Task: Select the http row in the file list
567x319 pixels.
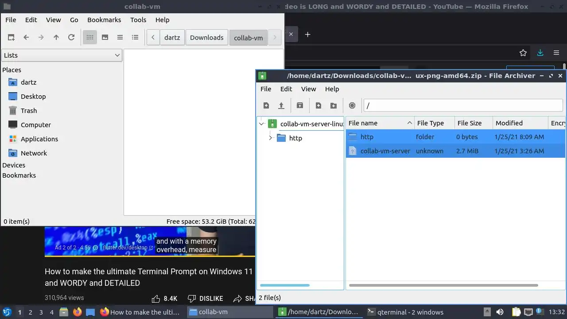Action: tap(455, 137)
